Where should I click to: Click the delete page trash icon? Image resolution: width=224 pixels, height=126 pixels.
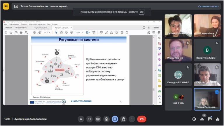point(122,33)
